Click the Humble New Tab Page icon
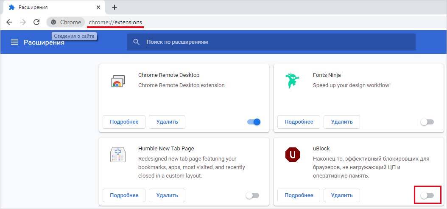The height and width of the screenshot is (209, 447). tap(117, 155)
